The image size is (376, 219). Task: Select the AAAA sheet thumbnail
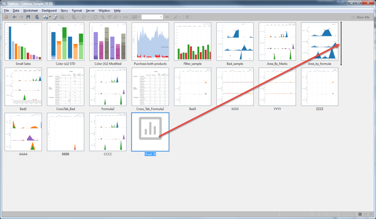23,132
